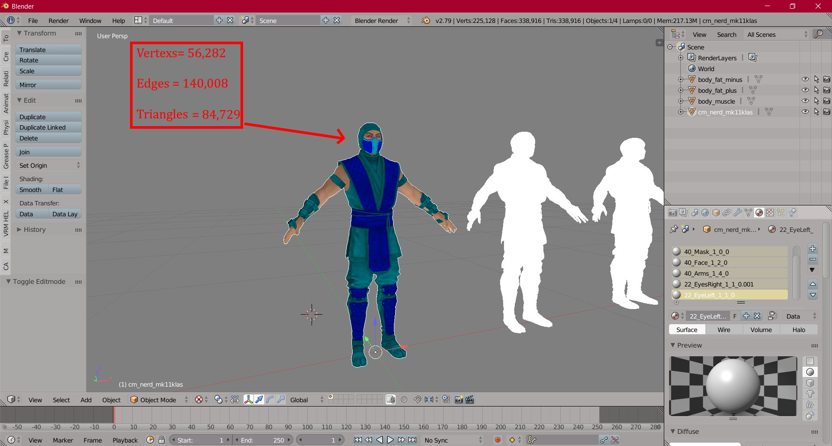832x446 pixels.
Task: Hide body_fat_plus with its eye icon
Action: (805, 90)
